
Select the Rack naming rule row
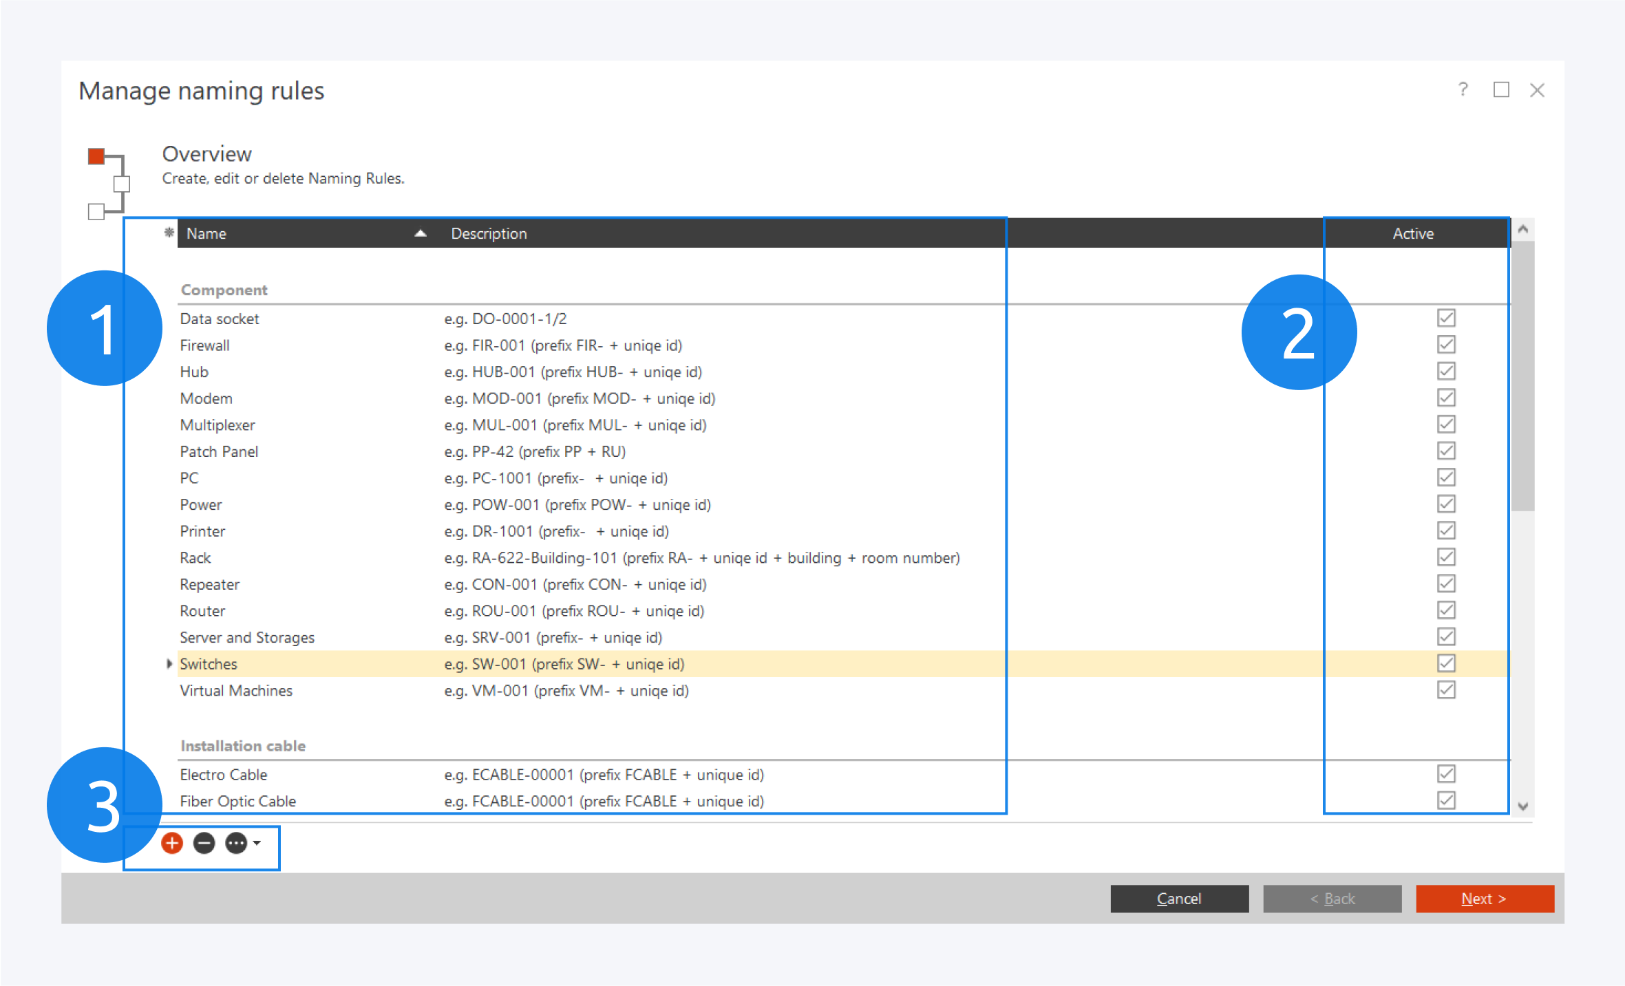pos(195,558)
